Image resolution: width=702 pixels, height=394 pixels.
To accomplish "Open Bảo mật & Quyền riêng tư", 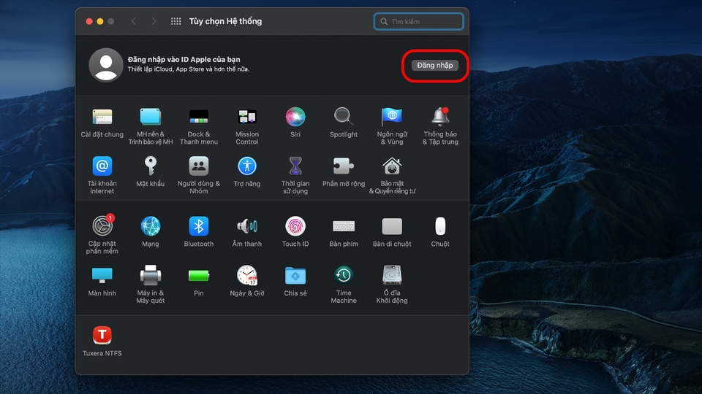I will (x=392, y=167).
